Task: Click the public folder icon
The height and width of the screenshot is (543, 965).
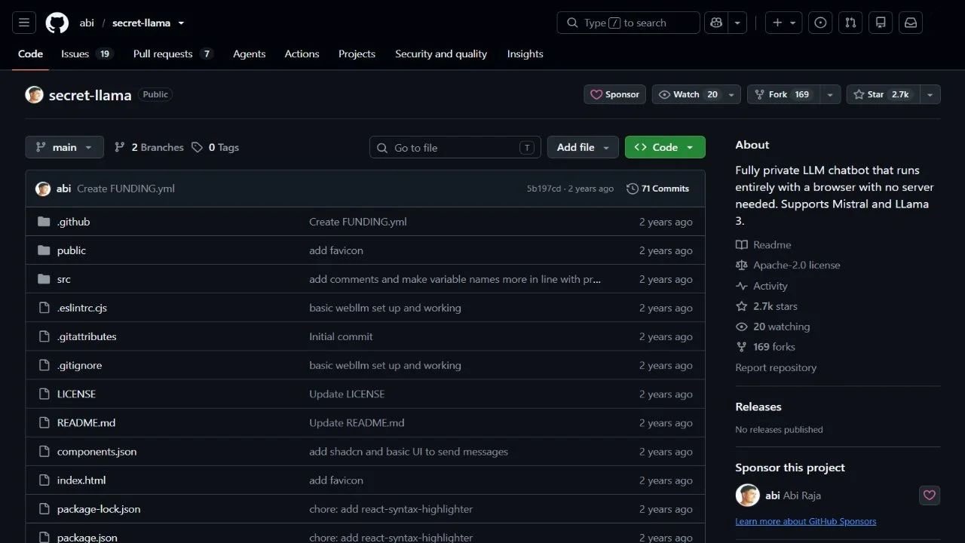Action: point(44,250)
